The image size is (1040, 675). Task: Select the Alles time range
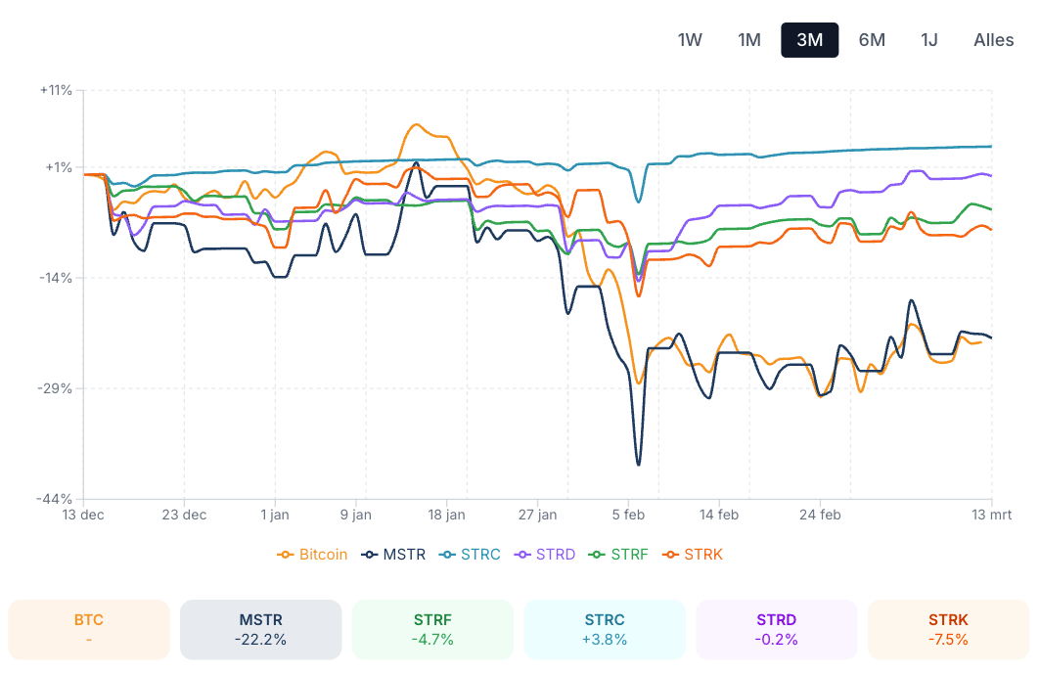[x=993, y=40]
